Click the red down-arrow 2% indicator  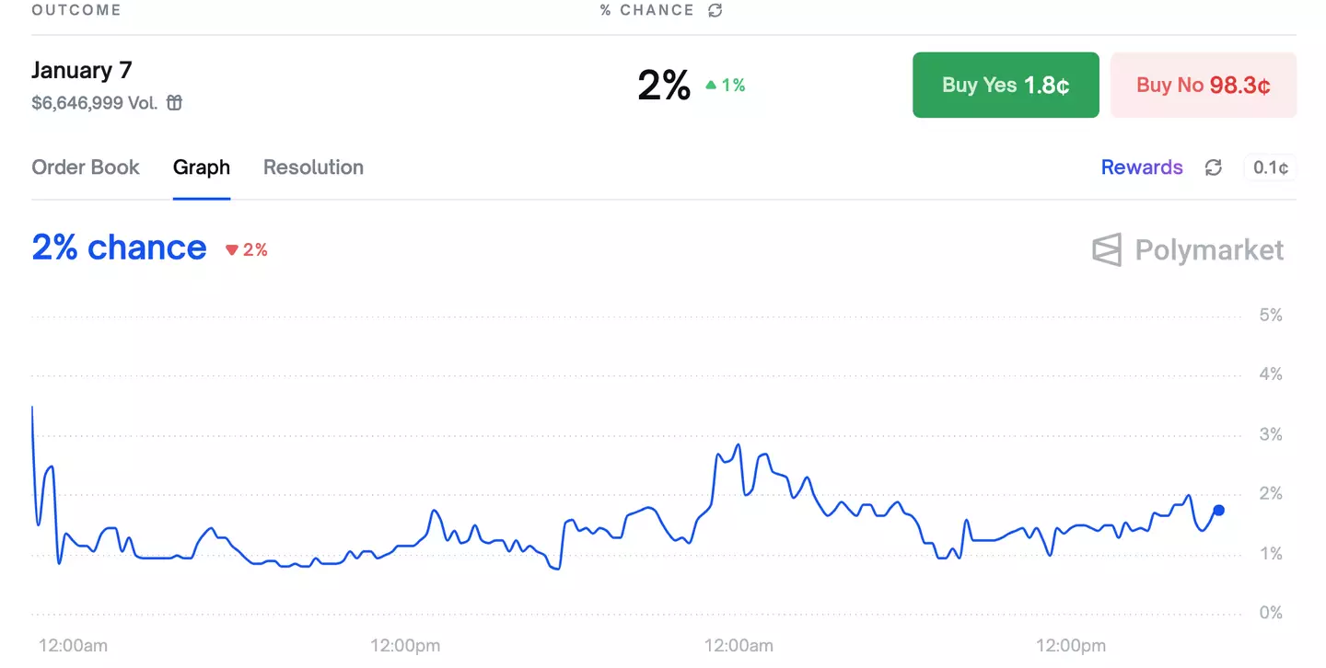pyautogui.click(x=247, y=249)
